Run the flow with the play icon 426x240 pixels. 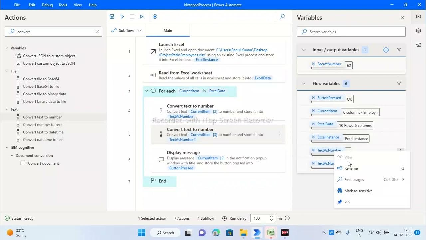pyautogui.click(x=122, y=17)
